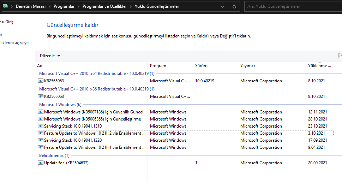
Task: Collapse the Belirtilmemiş (1) group
Action: 54,155
